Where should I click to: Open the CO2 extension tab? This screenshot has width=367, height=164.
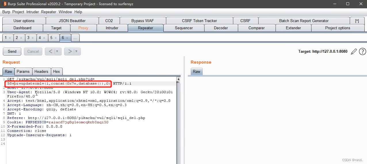pyautogui.click(x=109, y=21)
